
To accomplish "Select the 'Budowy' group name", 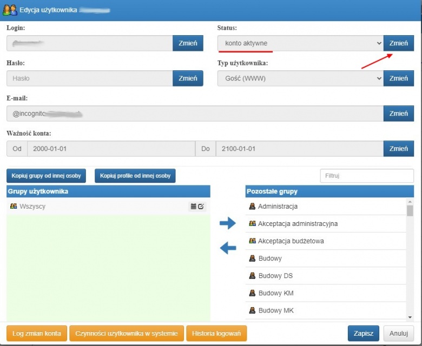I will click(x=270, y=258).
